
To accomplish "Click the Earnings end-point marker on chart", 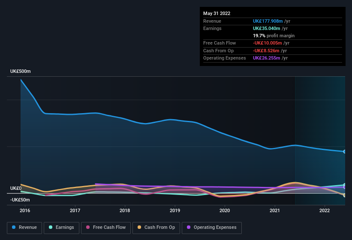I will click(345, 185).
